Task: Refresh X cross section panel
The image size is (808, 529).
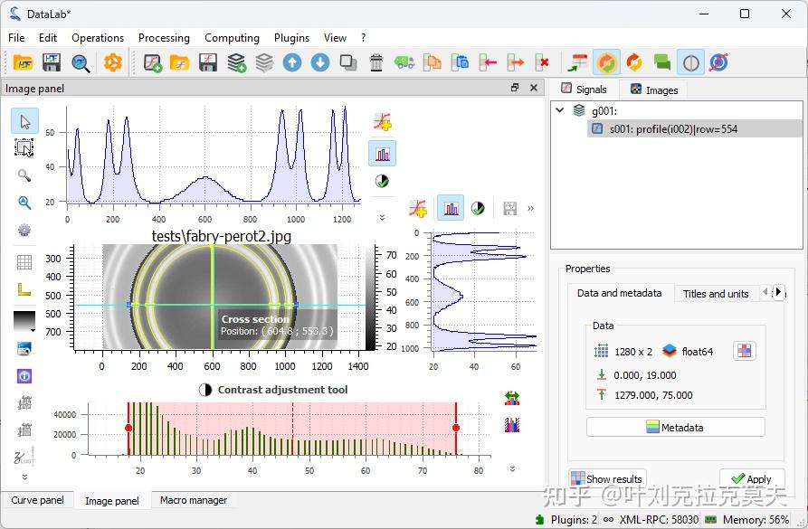Action: pos(382,182)
